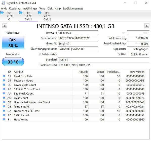This screenshot has height=141, width=151.
Task: Select the SSD Life Left attribute text
Action: [21, 115]
